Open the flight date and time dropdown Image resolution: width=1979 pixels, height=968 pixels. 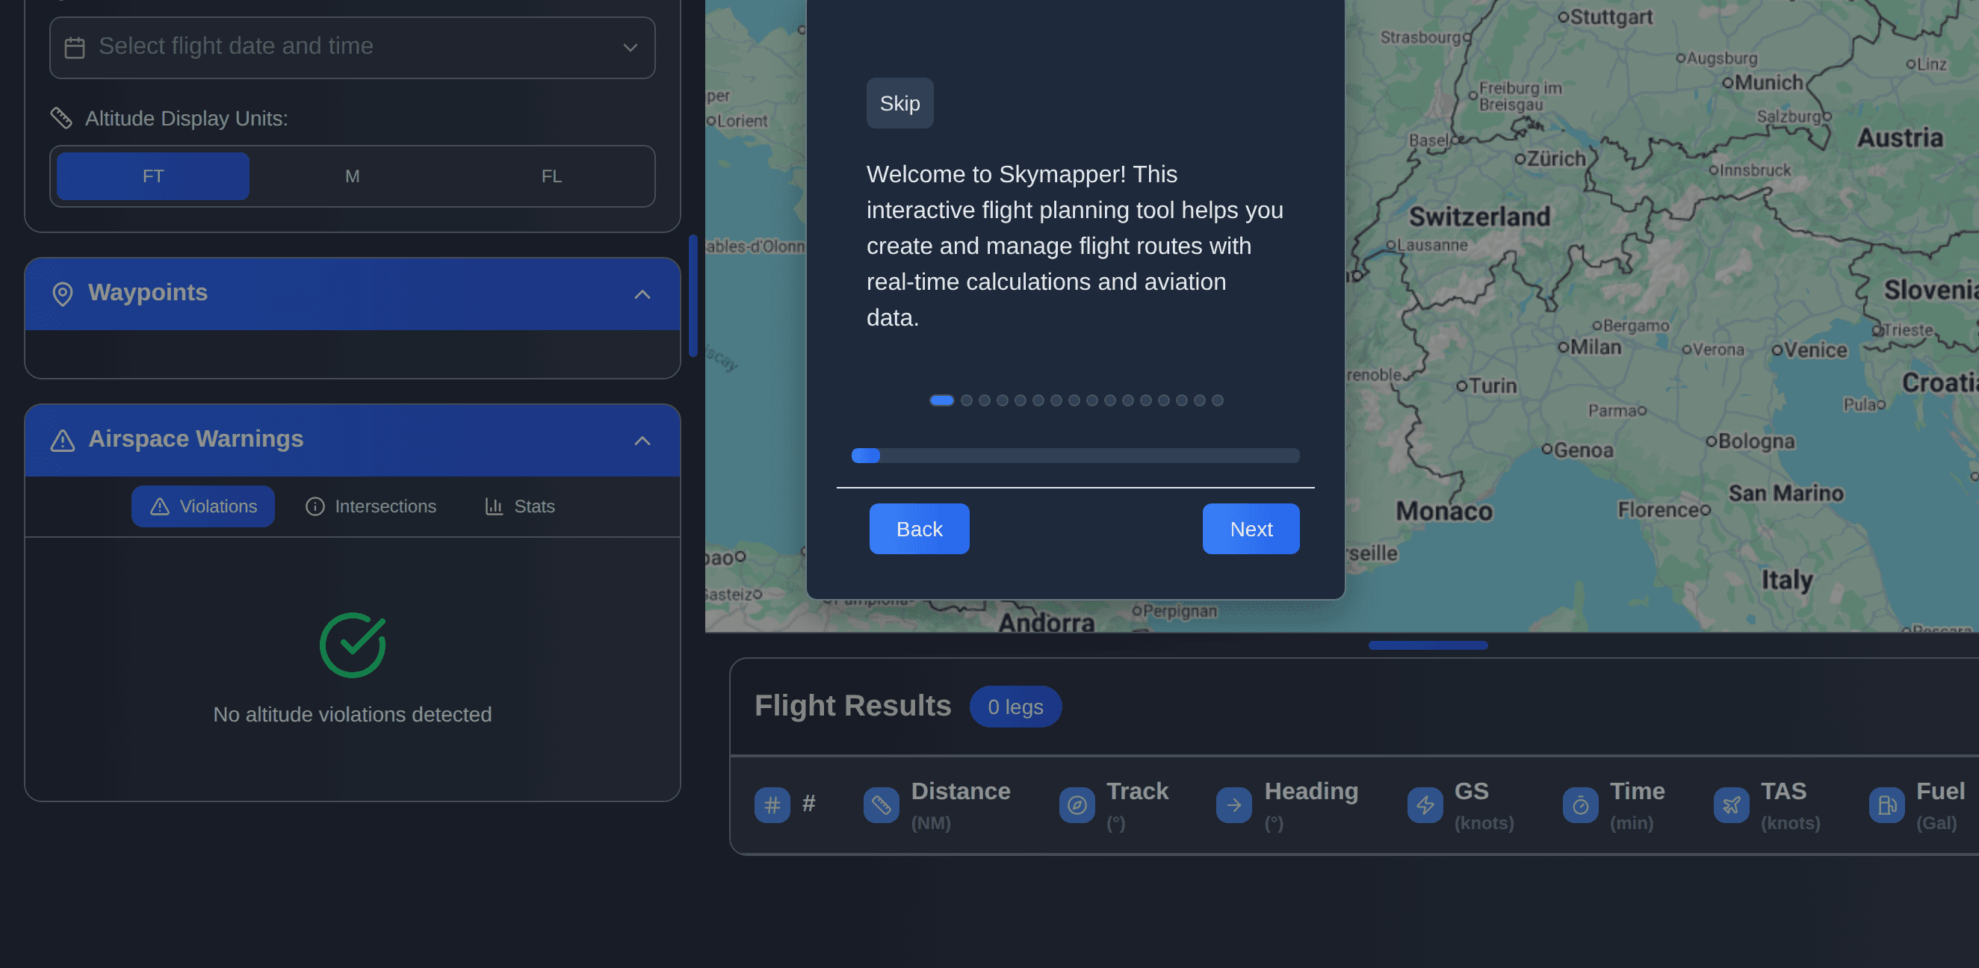coord(352,48)
